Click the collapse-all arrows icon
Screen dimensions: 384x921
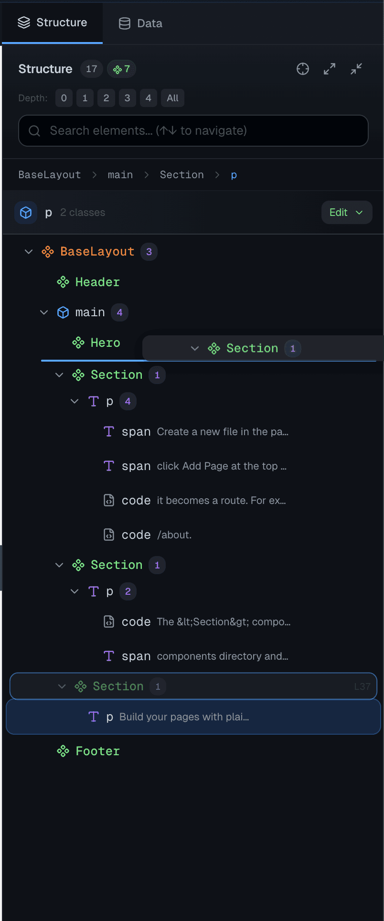[356, 69]
